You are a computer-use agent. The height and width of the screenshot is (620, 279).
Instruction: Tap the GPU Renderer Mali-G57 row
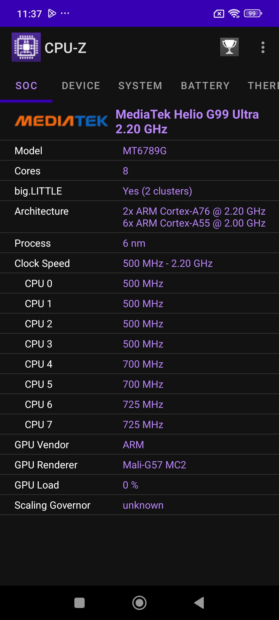(x=139, y=465)
